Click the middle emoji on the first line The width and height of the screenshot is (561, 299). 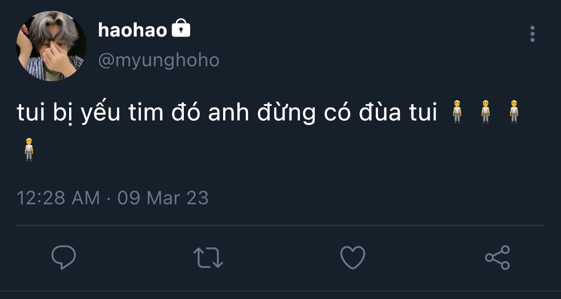click(x=486, y=113)
